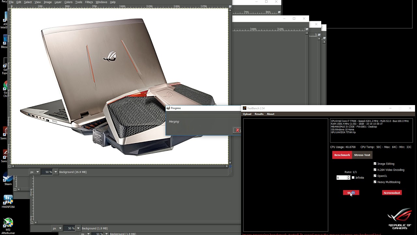Click the vertical scrollbar down arrow of front canvas
This screenshot has height=235, width=417.
click(230, 163)
